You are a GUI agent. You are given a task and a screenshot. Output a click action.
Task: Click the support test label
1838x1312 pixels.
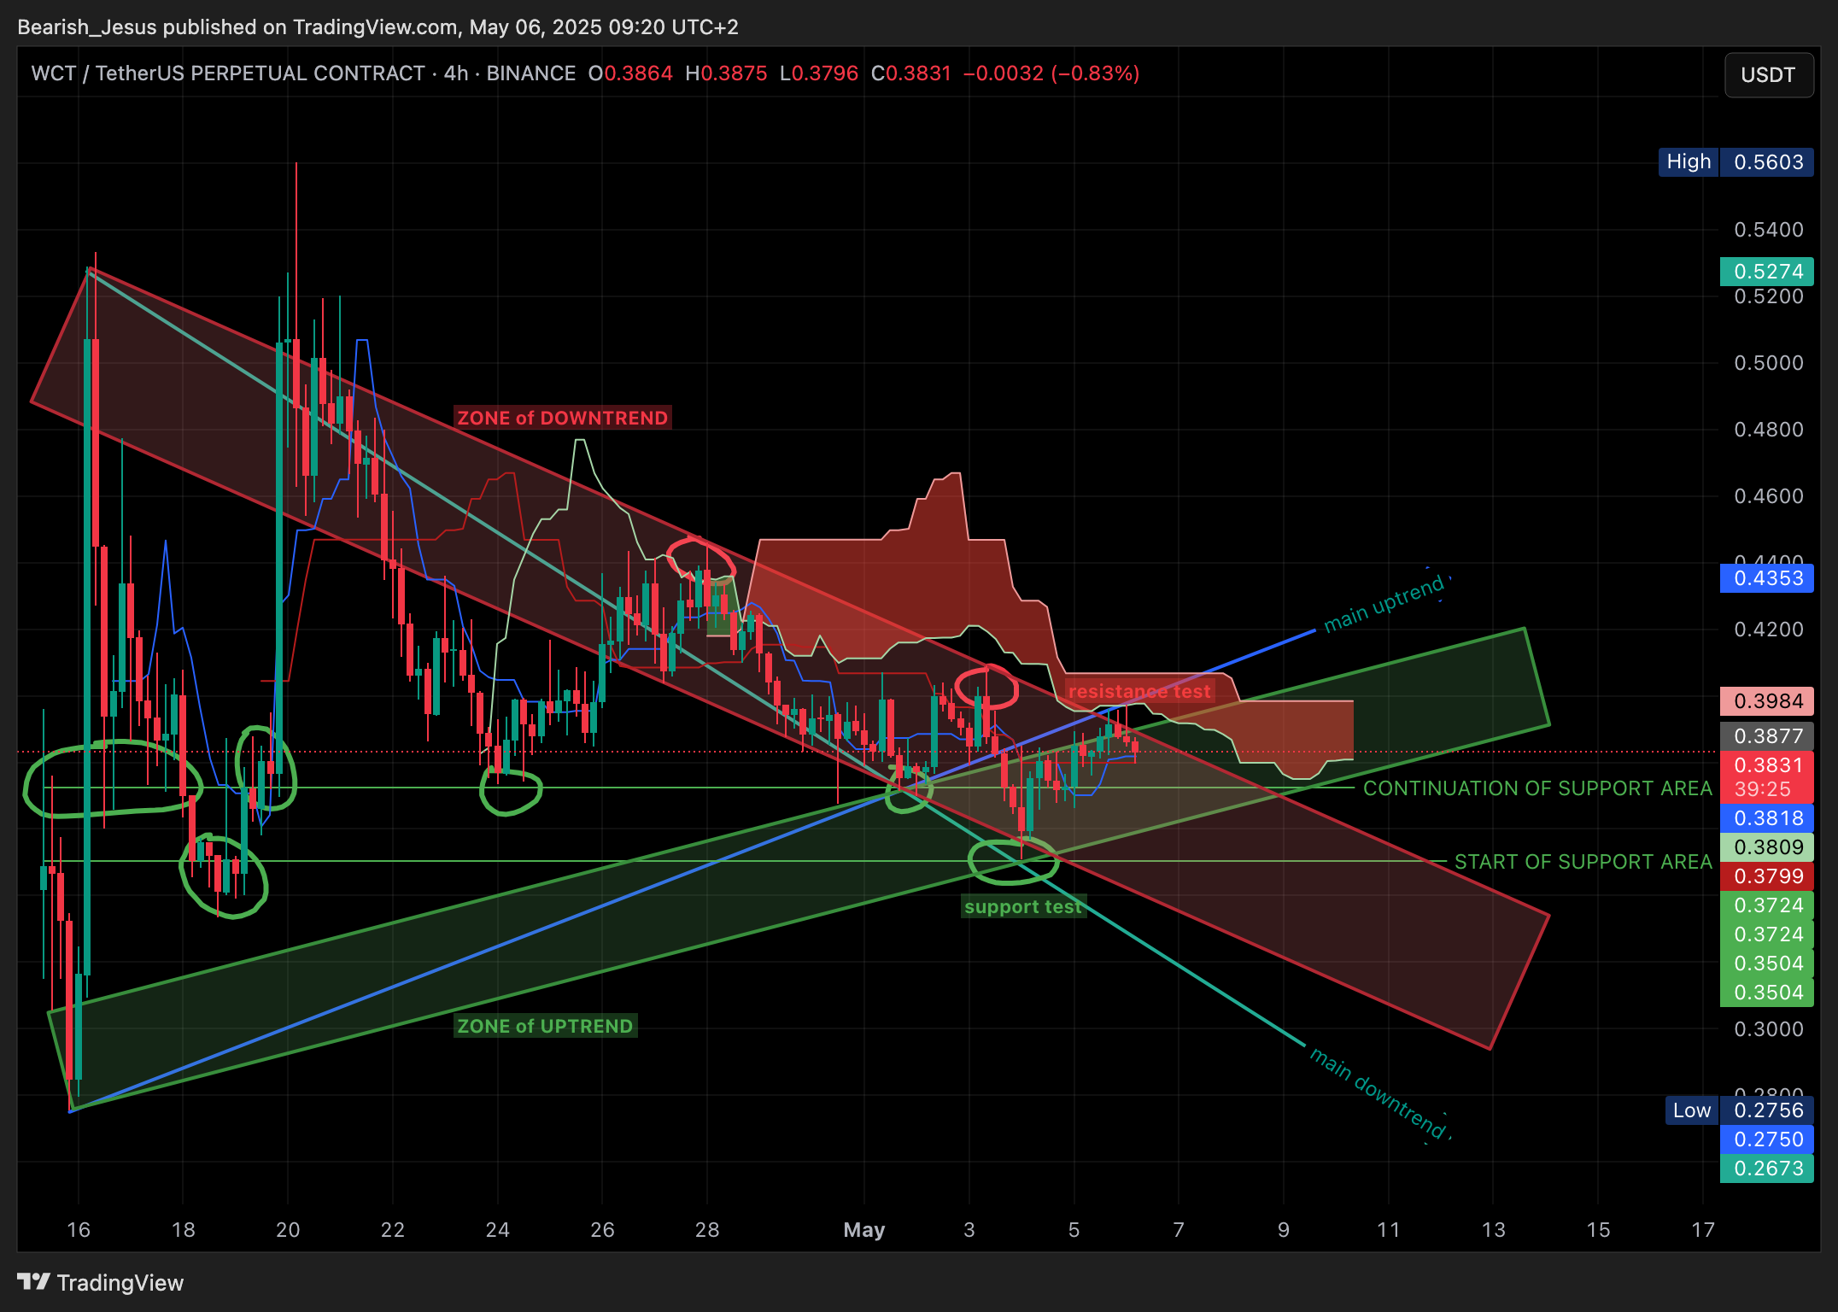pos(1023,906)
